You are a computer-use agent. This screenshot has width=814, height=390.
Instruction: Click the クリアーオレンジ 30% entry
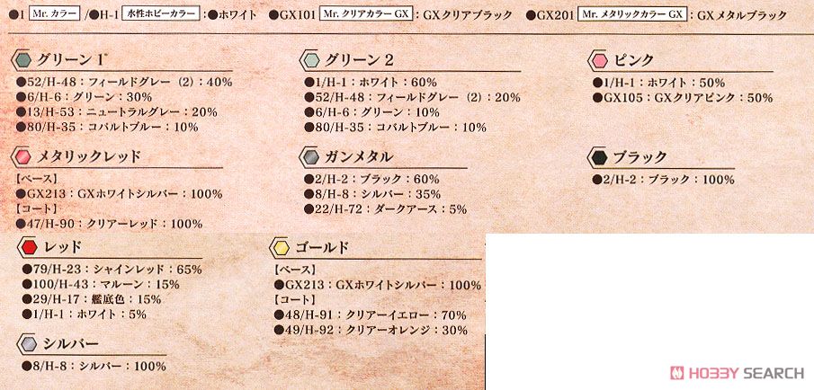[371, 330]
